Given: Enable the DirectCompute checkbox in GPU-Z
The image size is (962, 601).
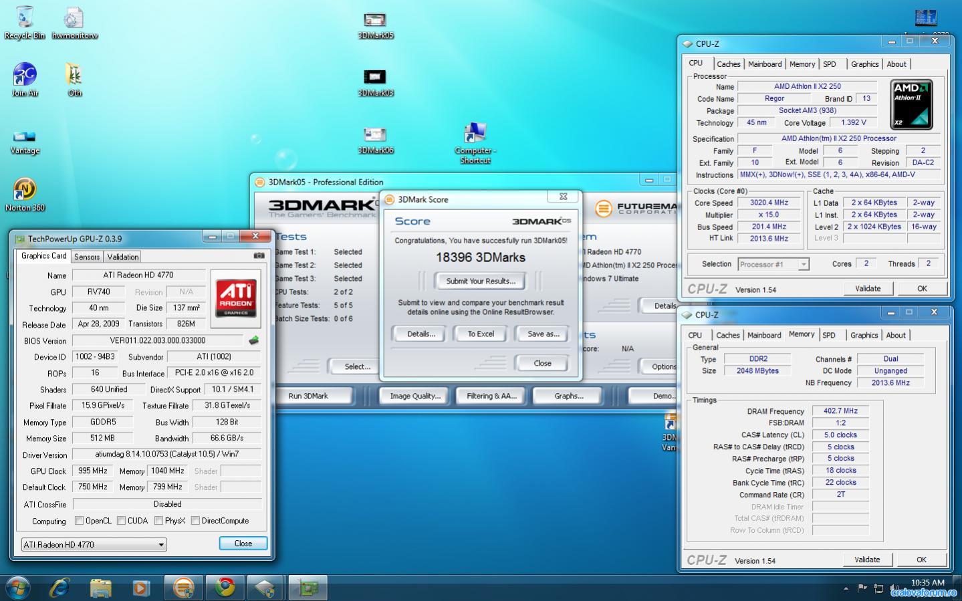Looking at the screenshot, I should click(195, 521).
